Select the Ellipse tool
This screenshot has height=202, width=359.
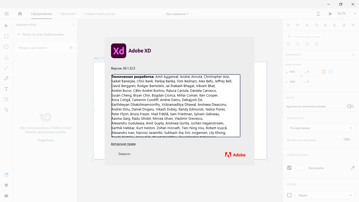point(6,47)
